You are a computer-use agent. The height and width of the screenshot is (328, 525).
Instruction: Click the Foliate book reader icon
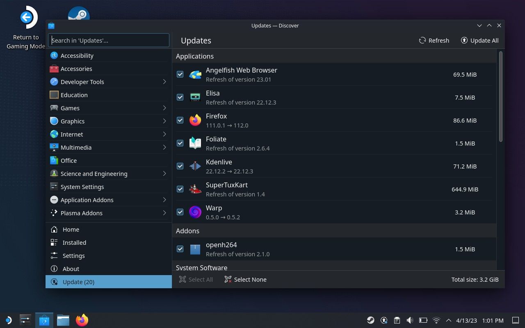pos(195,143)
